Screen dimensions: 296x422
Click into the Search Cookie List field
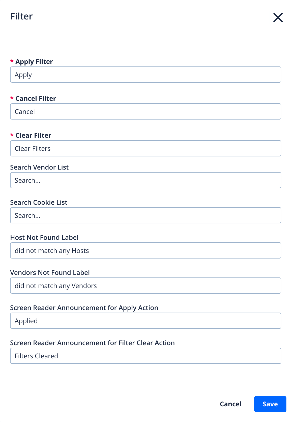pyautogui.click(x=145, y=215)
